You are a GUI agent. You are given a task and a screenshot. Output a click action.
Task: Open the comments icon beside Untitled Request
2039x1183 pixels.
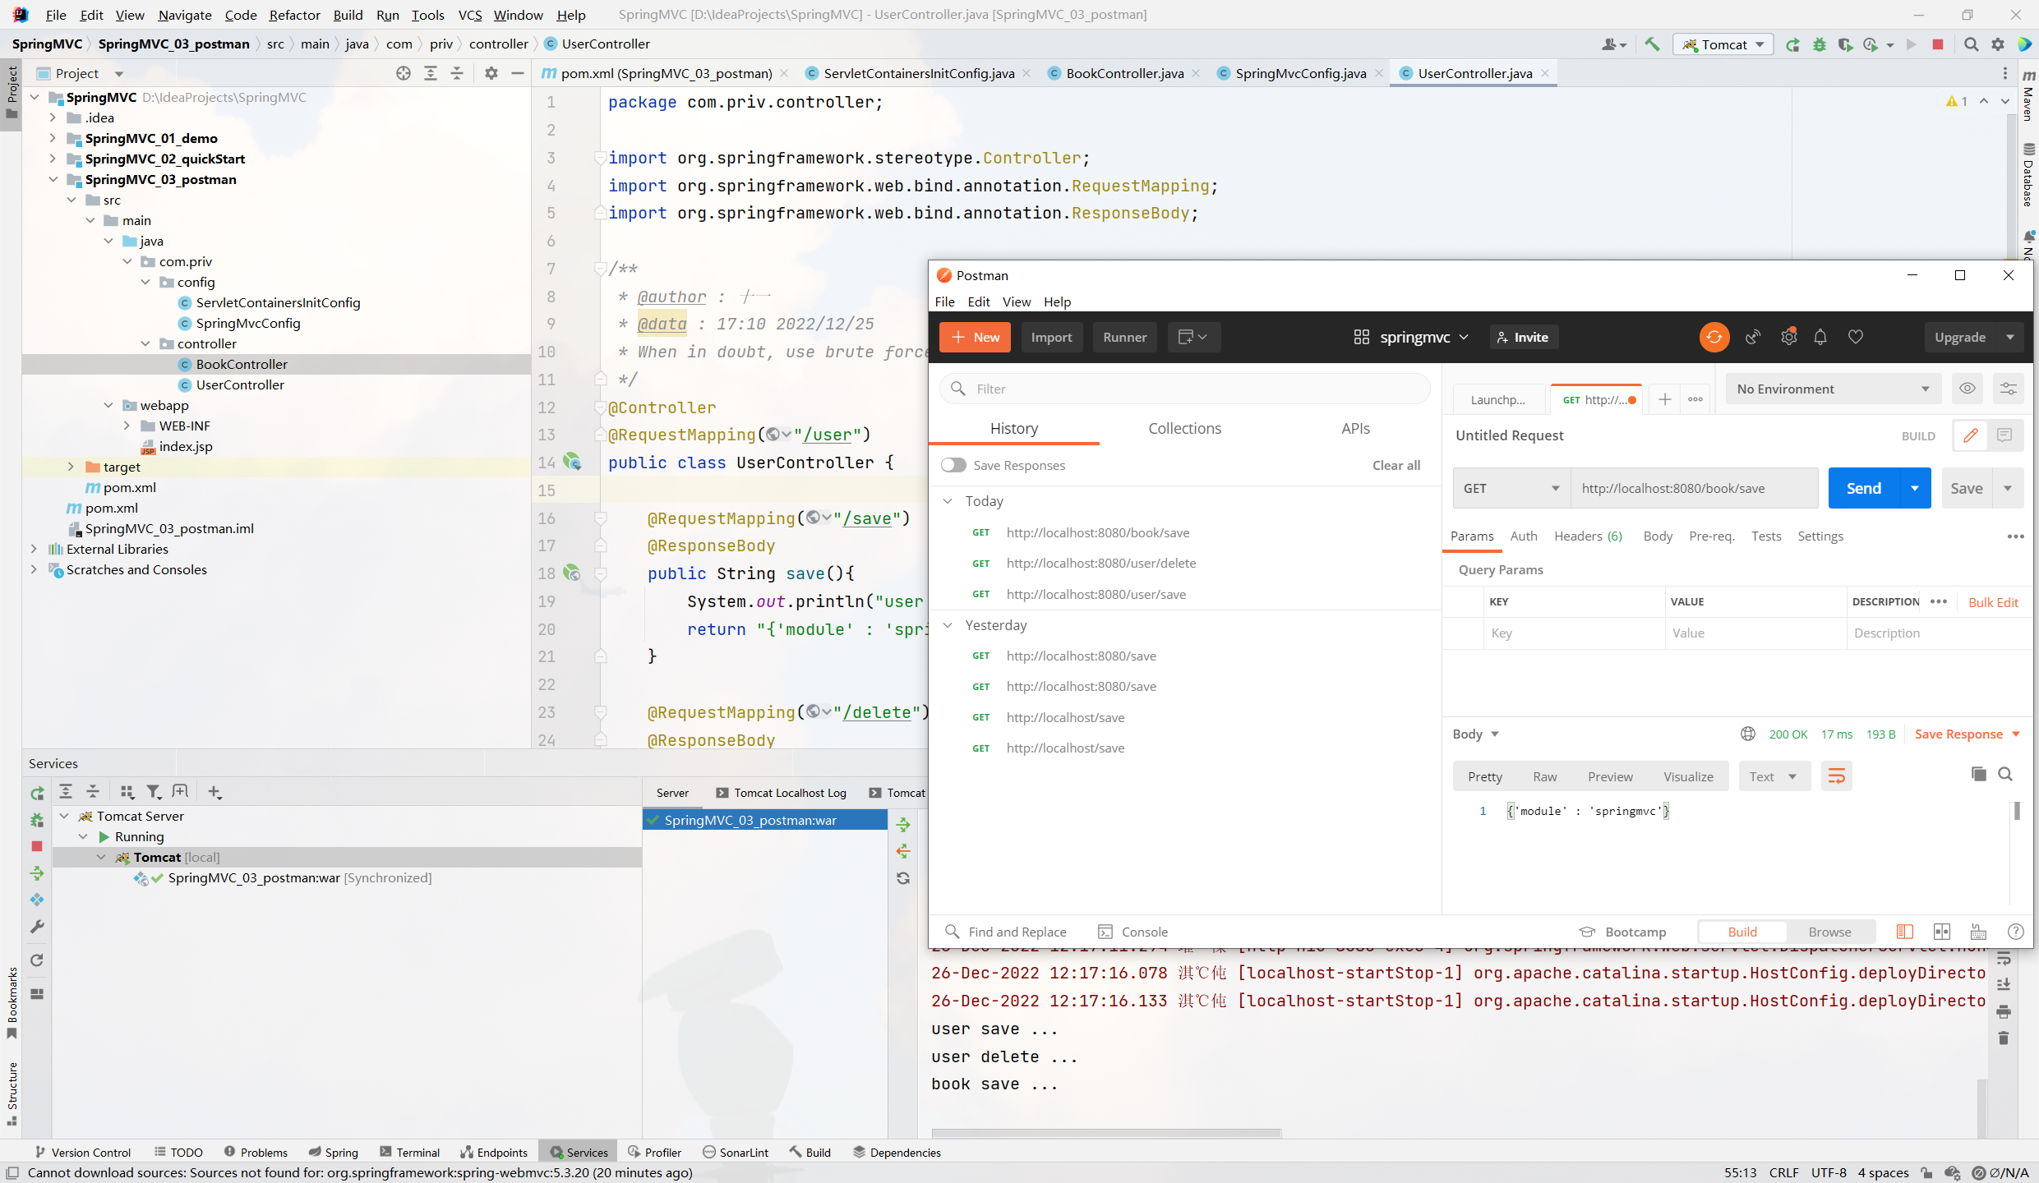[2004, 435]
